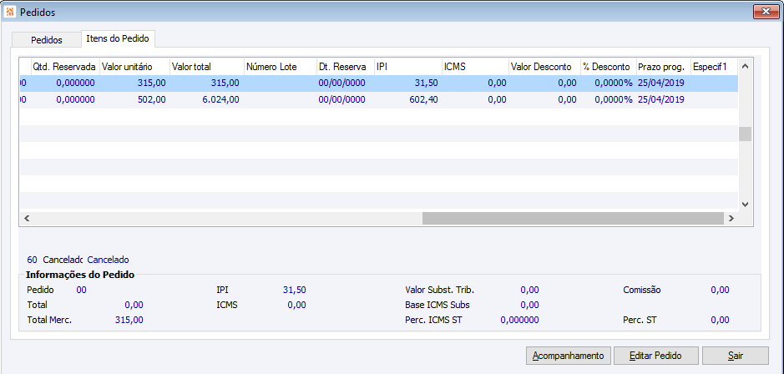
Task: Click the horizontal scrollbar thumb
Action: [x=573, y=219]
